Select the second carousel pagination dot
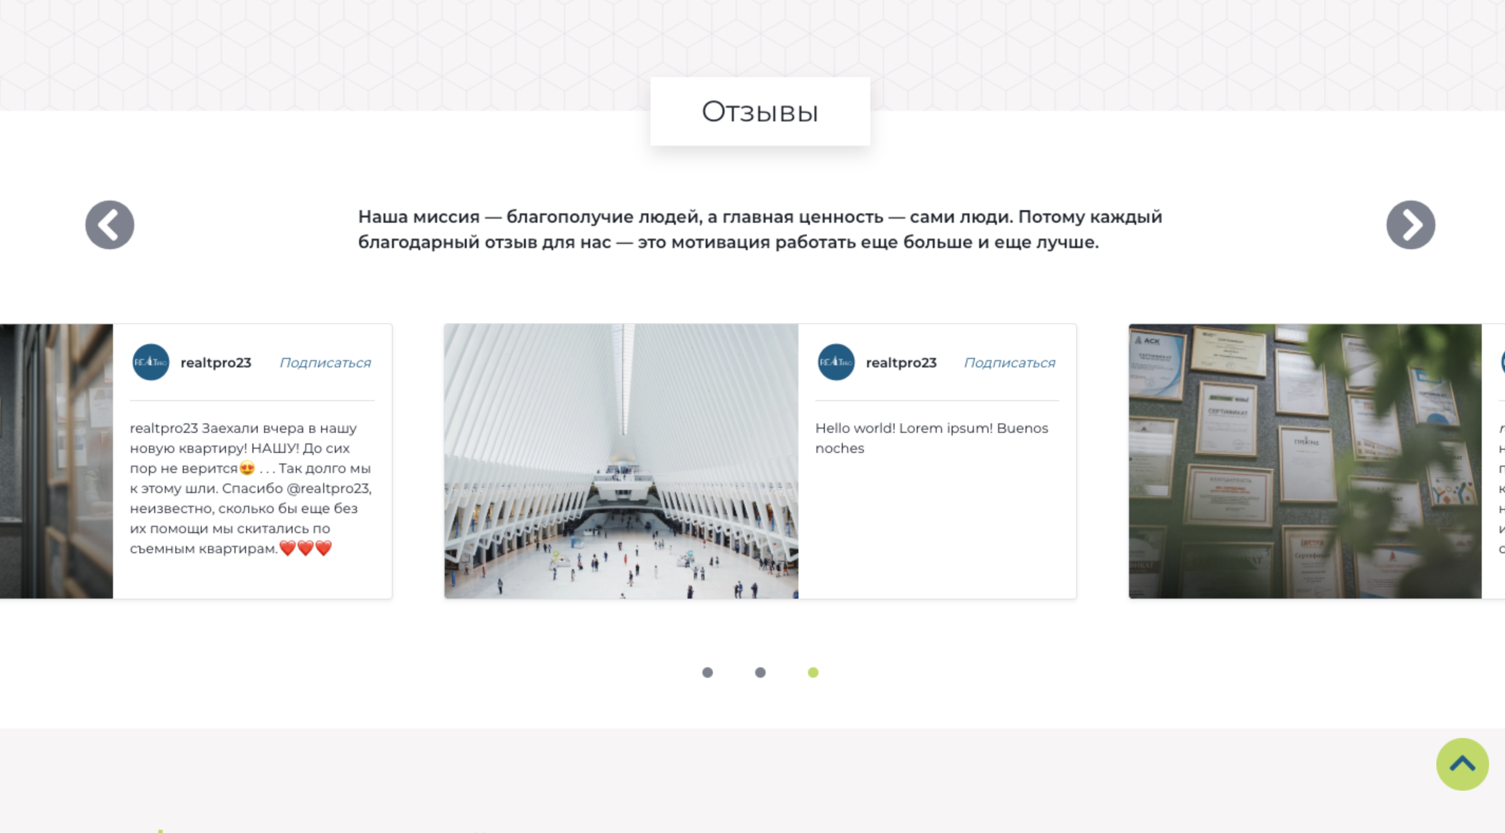Screen dimensions: 1505x833 (760, 673)
